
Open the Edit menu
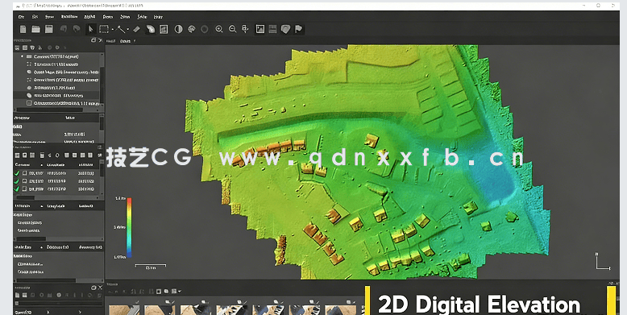point(35,17)
